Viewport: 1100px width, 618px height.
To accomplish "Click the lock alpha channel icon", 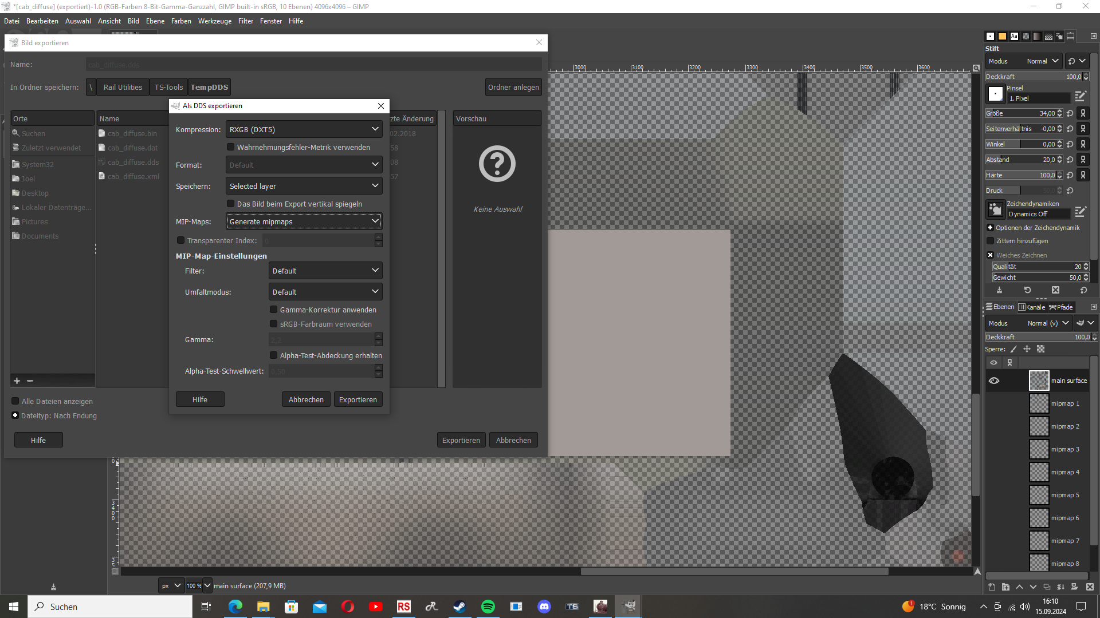I will pyautogui.click(x=1041, y=349).
